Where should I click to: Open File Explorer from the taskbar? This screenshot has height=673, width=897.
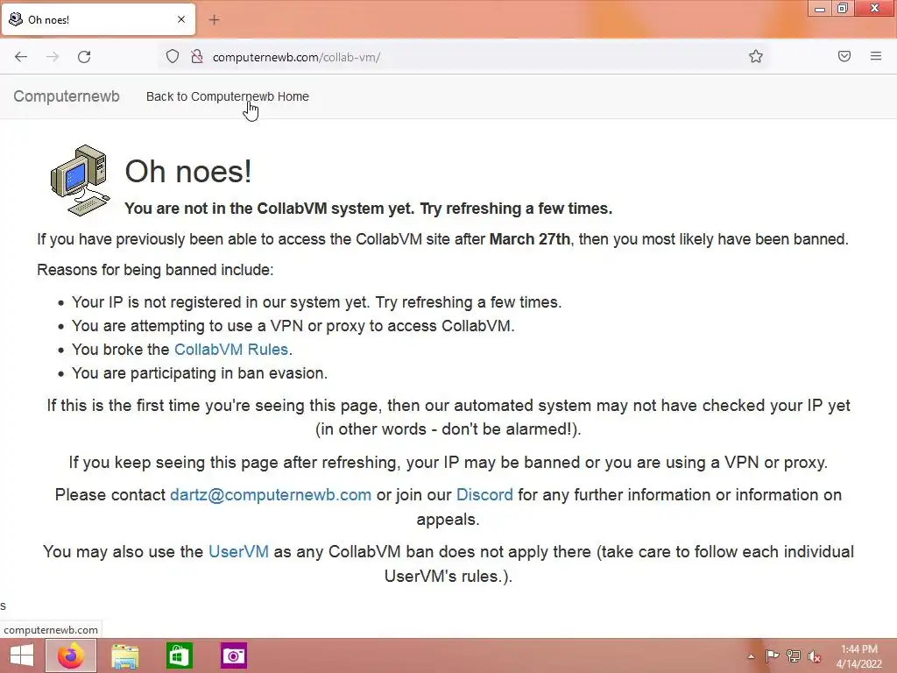pos(124,656)
